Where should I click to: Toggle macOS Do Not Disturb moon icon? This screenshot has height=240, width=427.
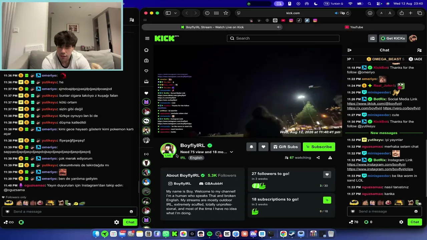pyautogui.click(x=316, y=4)
